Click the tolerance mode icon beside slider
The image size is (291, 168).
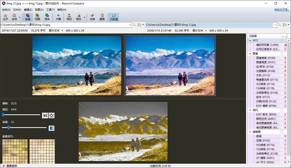52,128
